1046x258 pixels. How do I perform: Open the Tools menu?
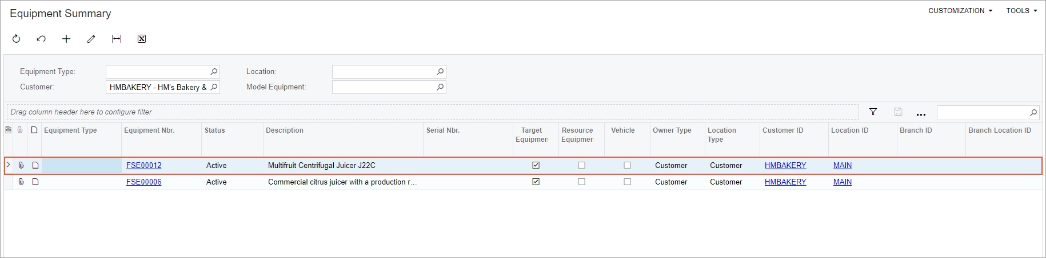pyautogui.click(x=1021, y=11)
